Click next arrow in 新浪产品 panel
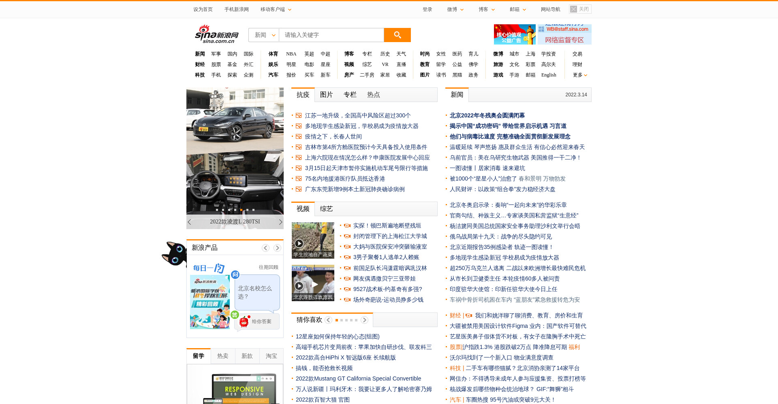Viewport: 778px width, 404px height. [277, 248]
